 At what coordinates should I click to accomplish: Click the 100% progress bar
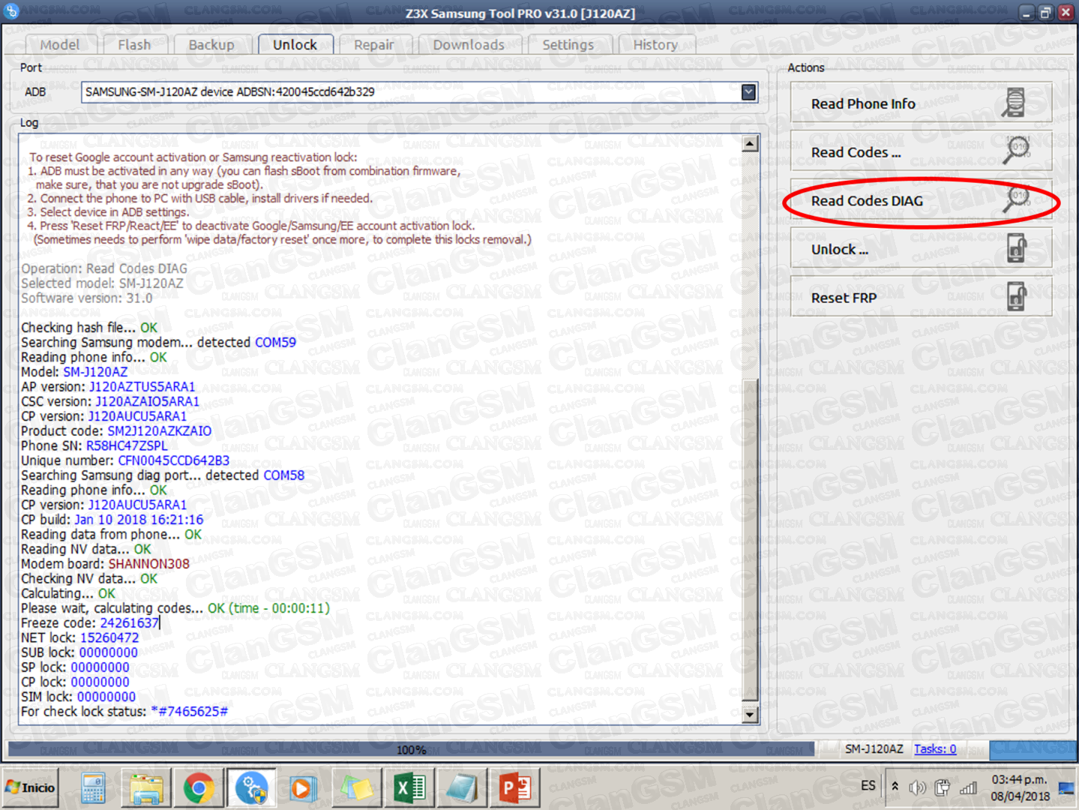click(x=411, y=749)
